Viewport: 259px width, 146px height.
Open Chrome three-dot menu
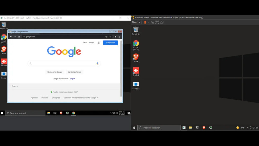pyautogui.click(x=120, y=36)
